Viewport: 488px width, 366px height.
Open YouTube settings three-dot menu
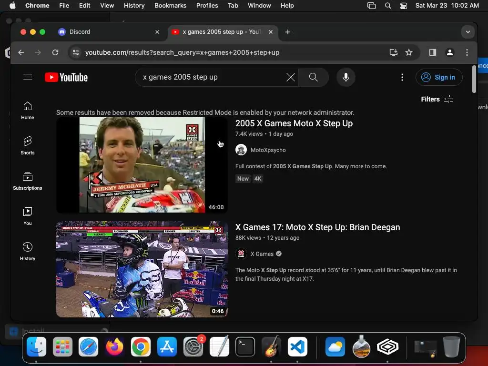point(402,77)
